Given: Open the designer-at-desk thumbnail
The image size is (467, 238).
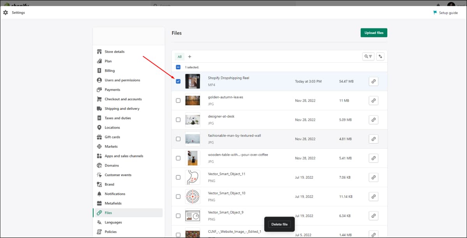Looking at the screenshot, I should point(193,120).
